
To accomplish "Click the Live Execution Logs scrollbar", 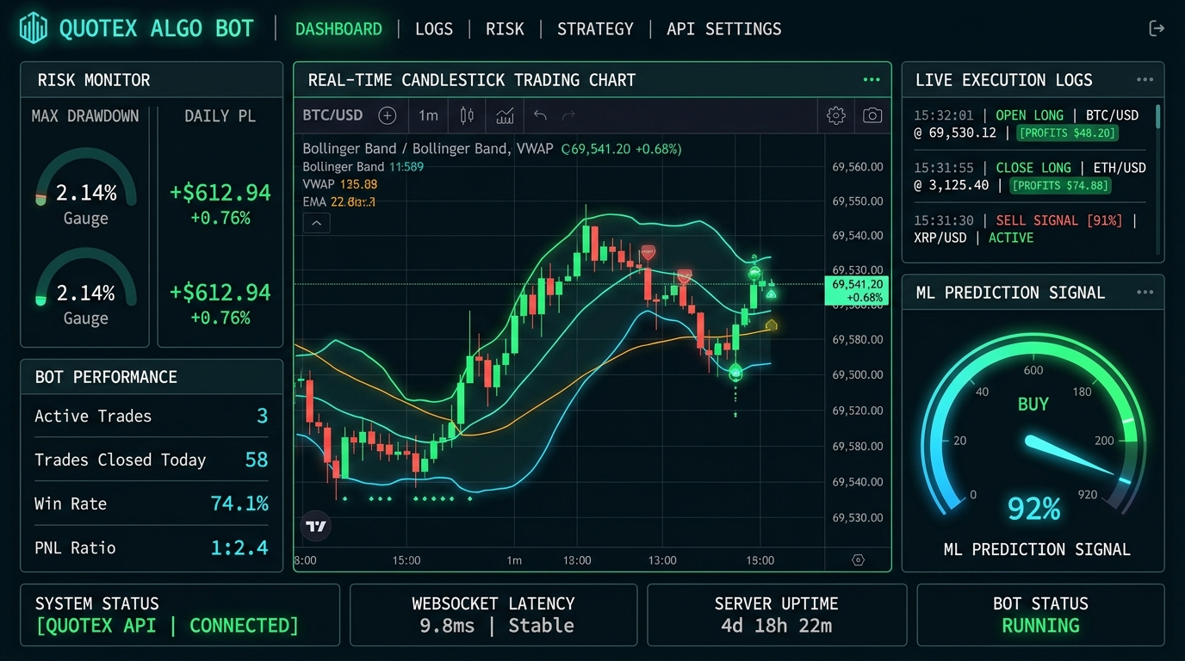I will click(x=1157, y=116).
